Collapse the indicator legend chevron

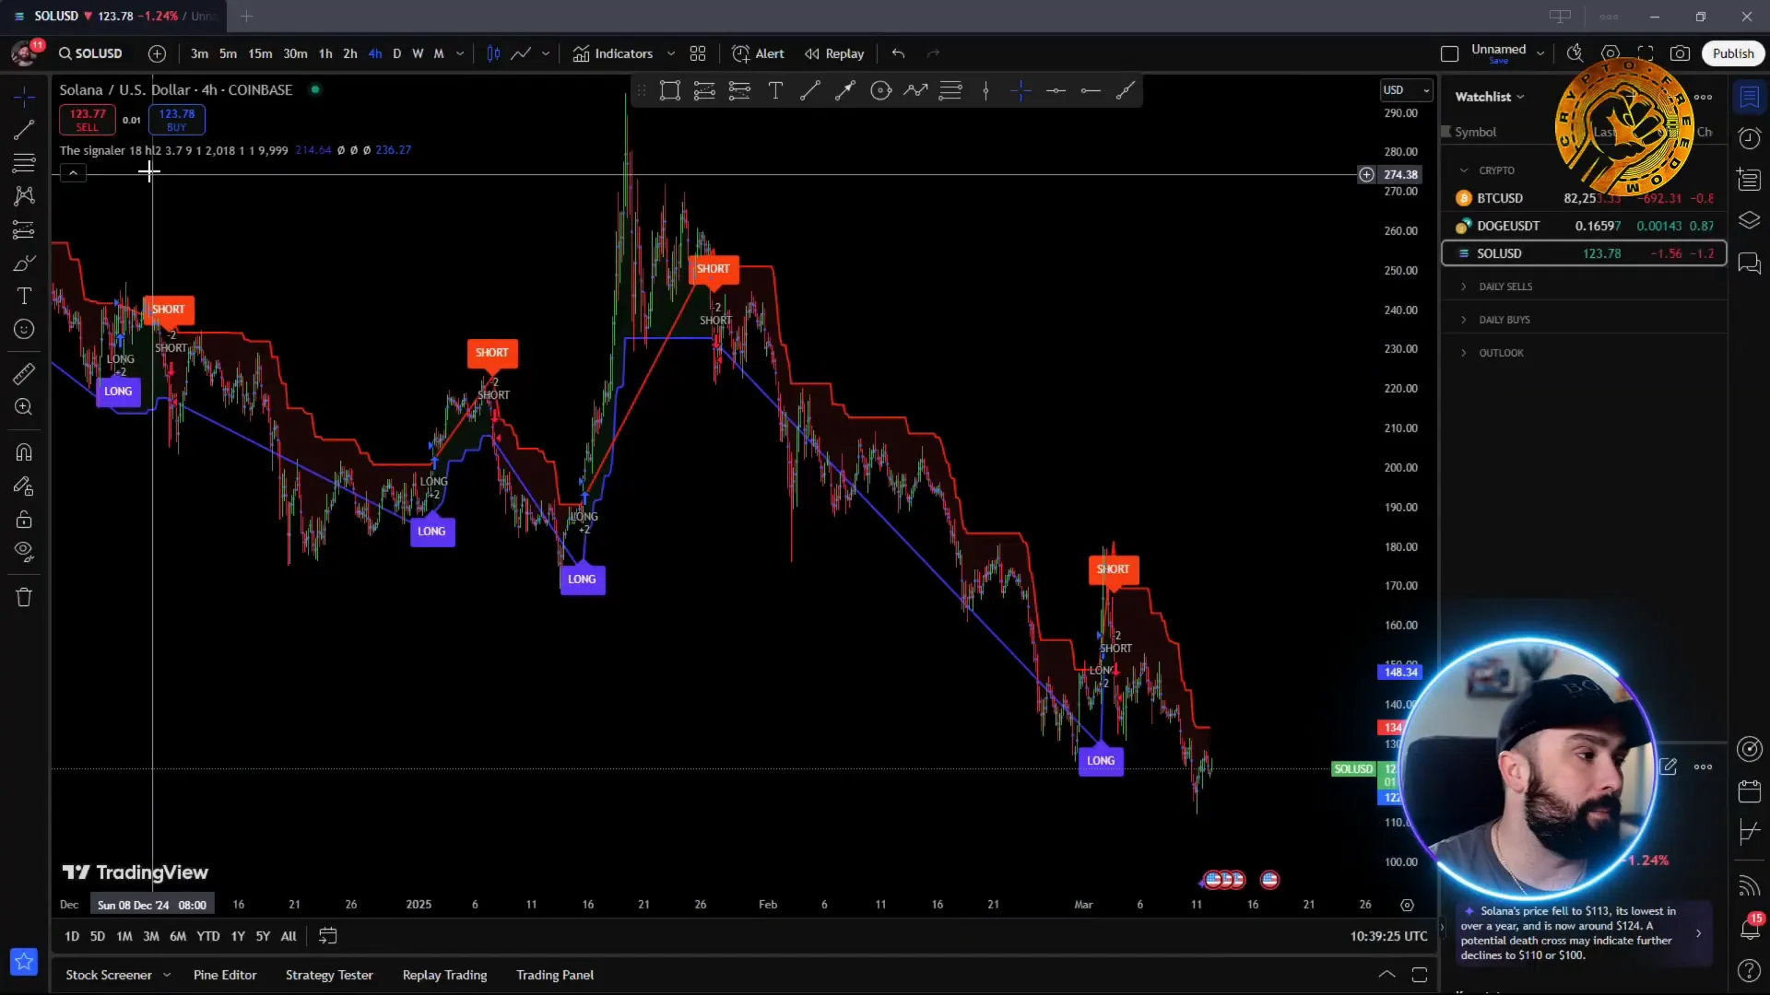click(x=73, y=173)
